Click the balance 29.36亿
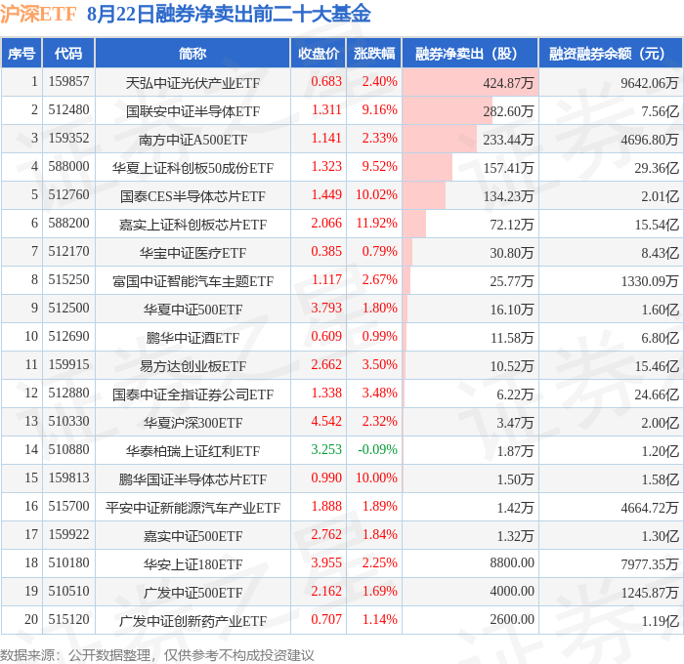 [x=657, y=168]
